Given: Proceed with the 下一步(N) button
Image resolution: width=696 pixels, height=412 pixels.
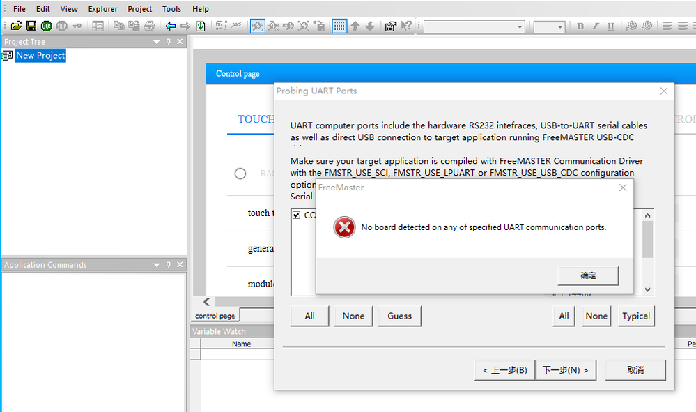Looking at the screenshot, I should (566, 370).
